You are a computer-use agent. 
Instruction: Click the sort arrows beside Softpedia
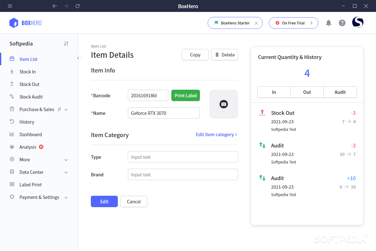66,44
